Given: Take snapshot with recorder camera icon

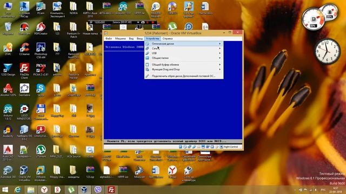Looking at the screenshot, I should coord(143,22).
